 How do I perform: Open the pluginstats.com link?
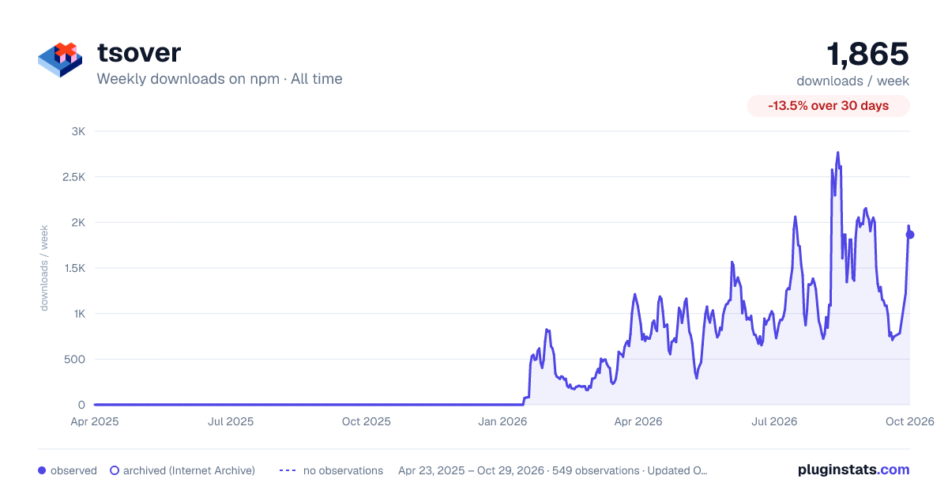click(x=853, y=470)
